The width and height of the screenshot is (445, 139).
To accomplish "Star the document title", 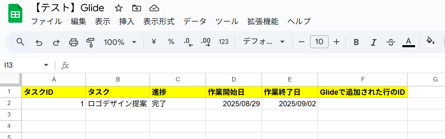I will (x=119, y=8).
